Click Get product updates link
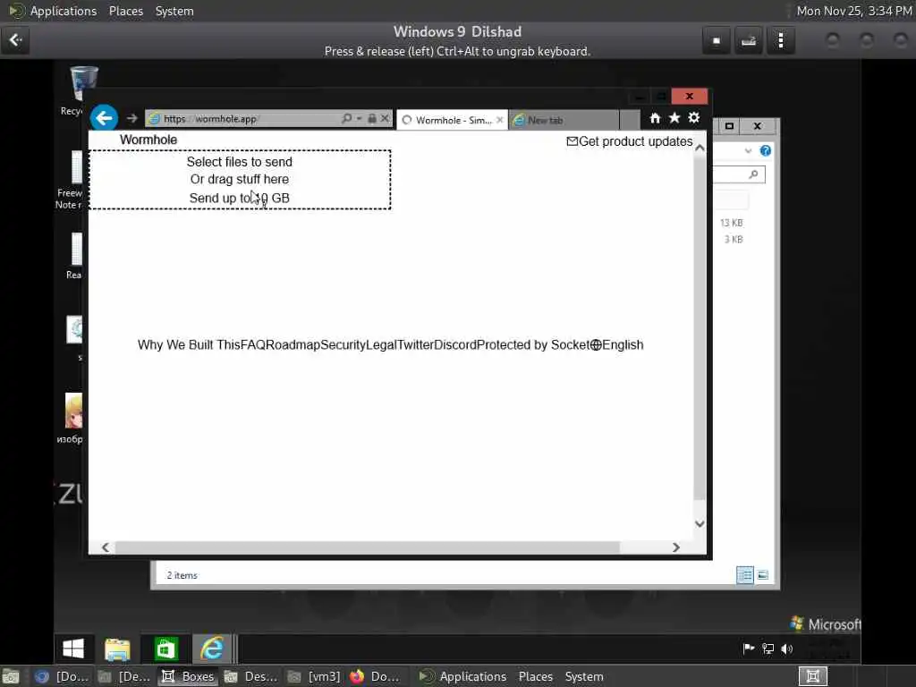Viewport: 916px width, 687px height. point(630,141)
